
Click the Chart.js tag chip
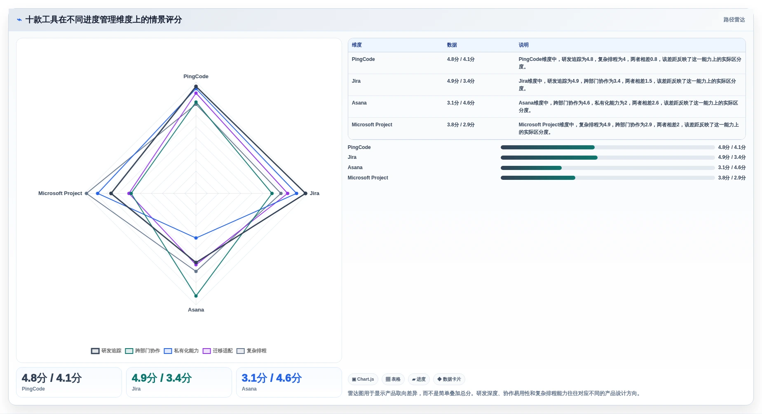[x=363, y=379]
